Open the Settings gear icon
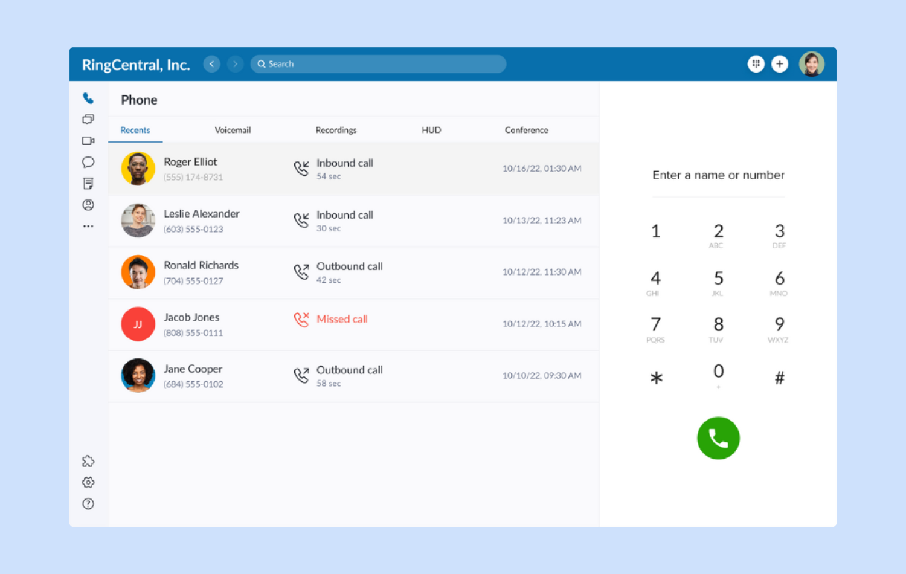The height and width of the screenshot is (574, 906). point(88,482)
